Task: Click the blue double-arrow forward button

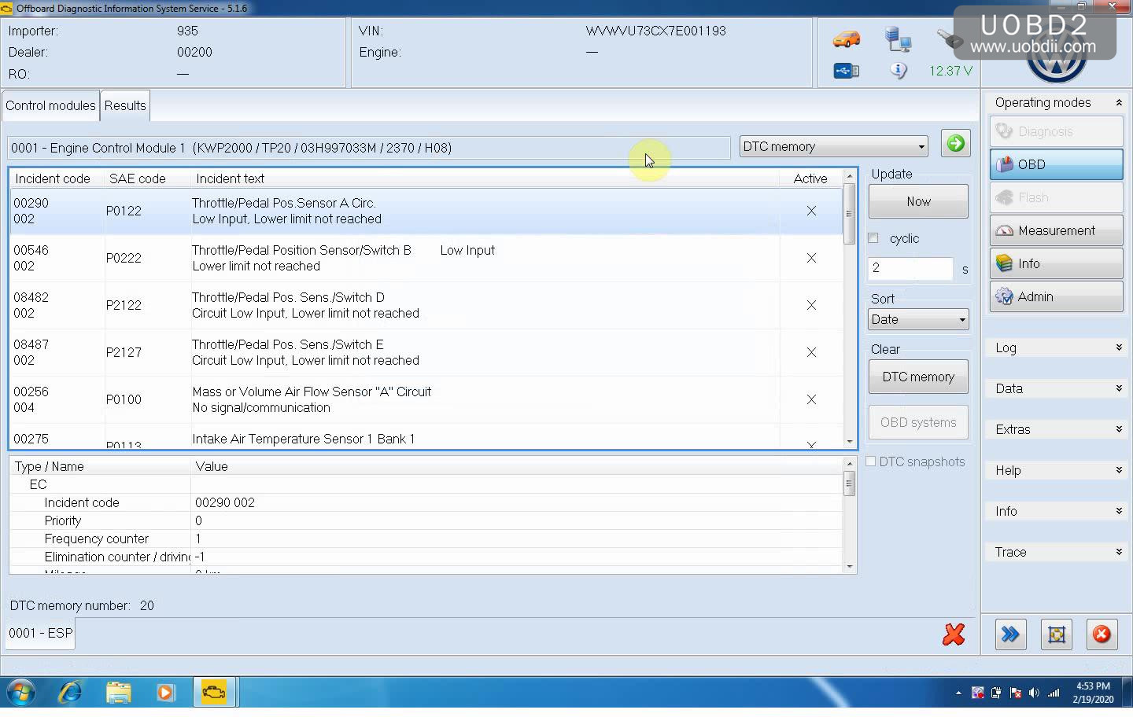Action: [1010, 634]
